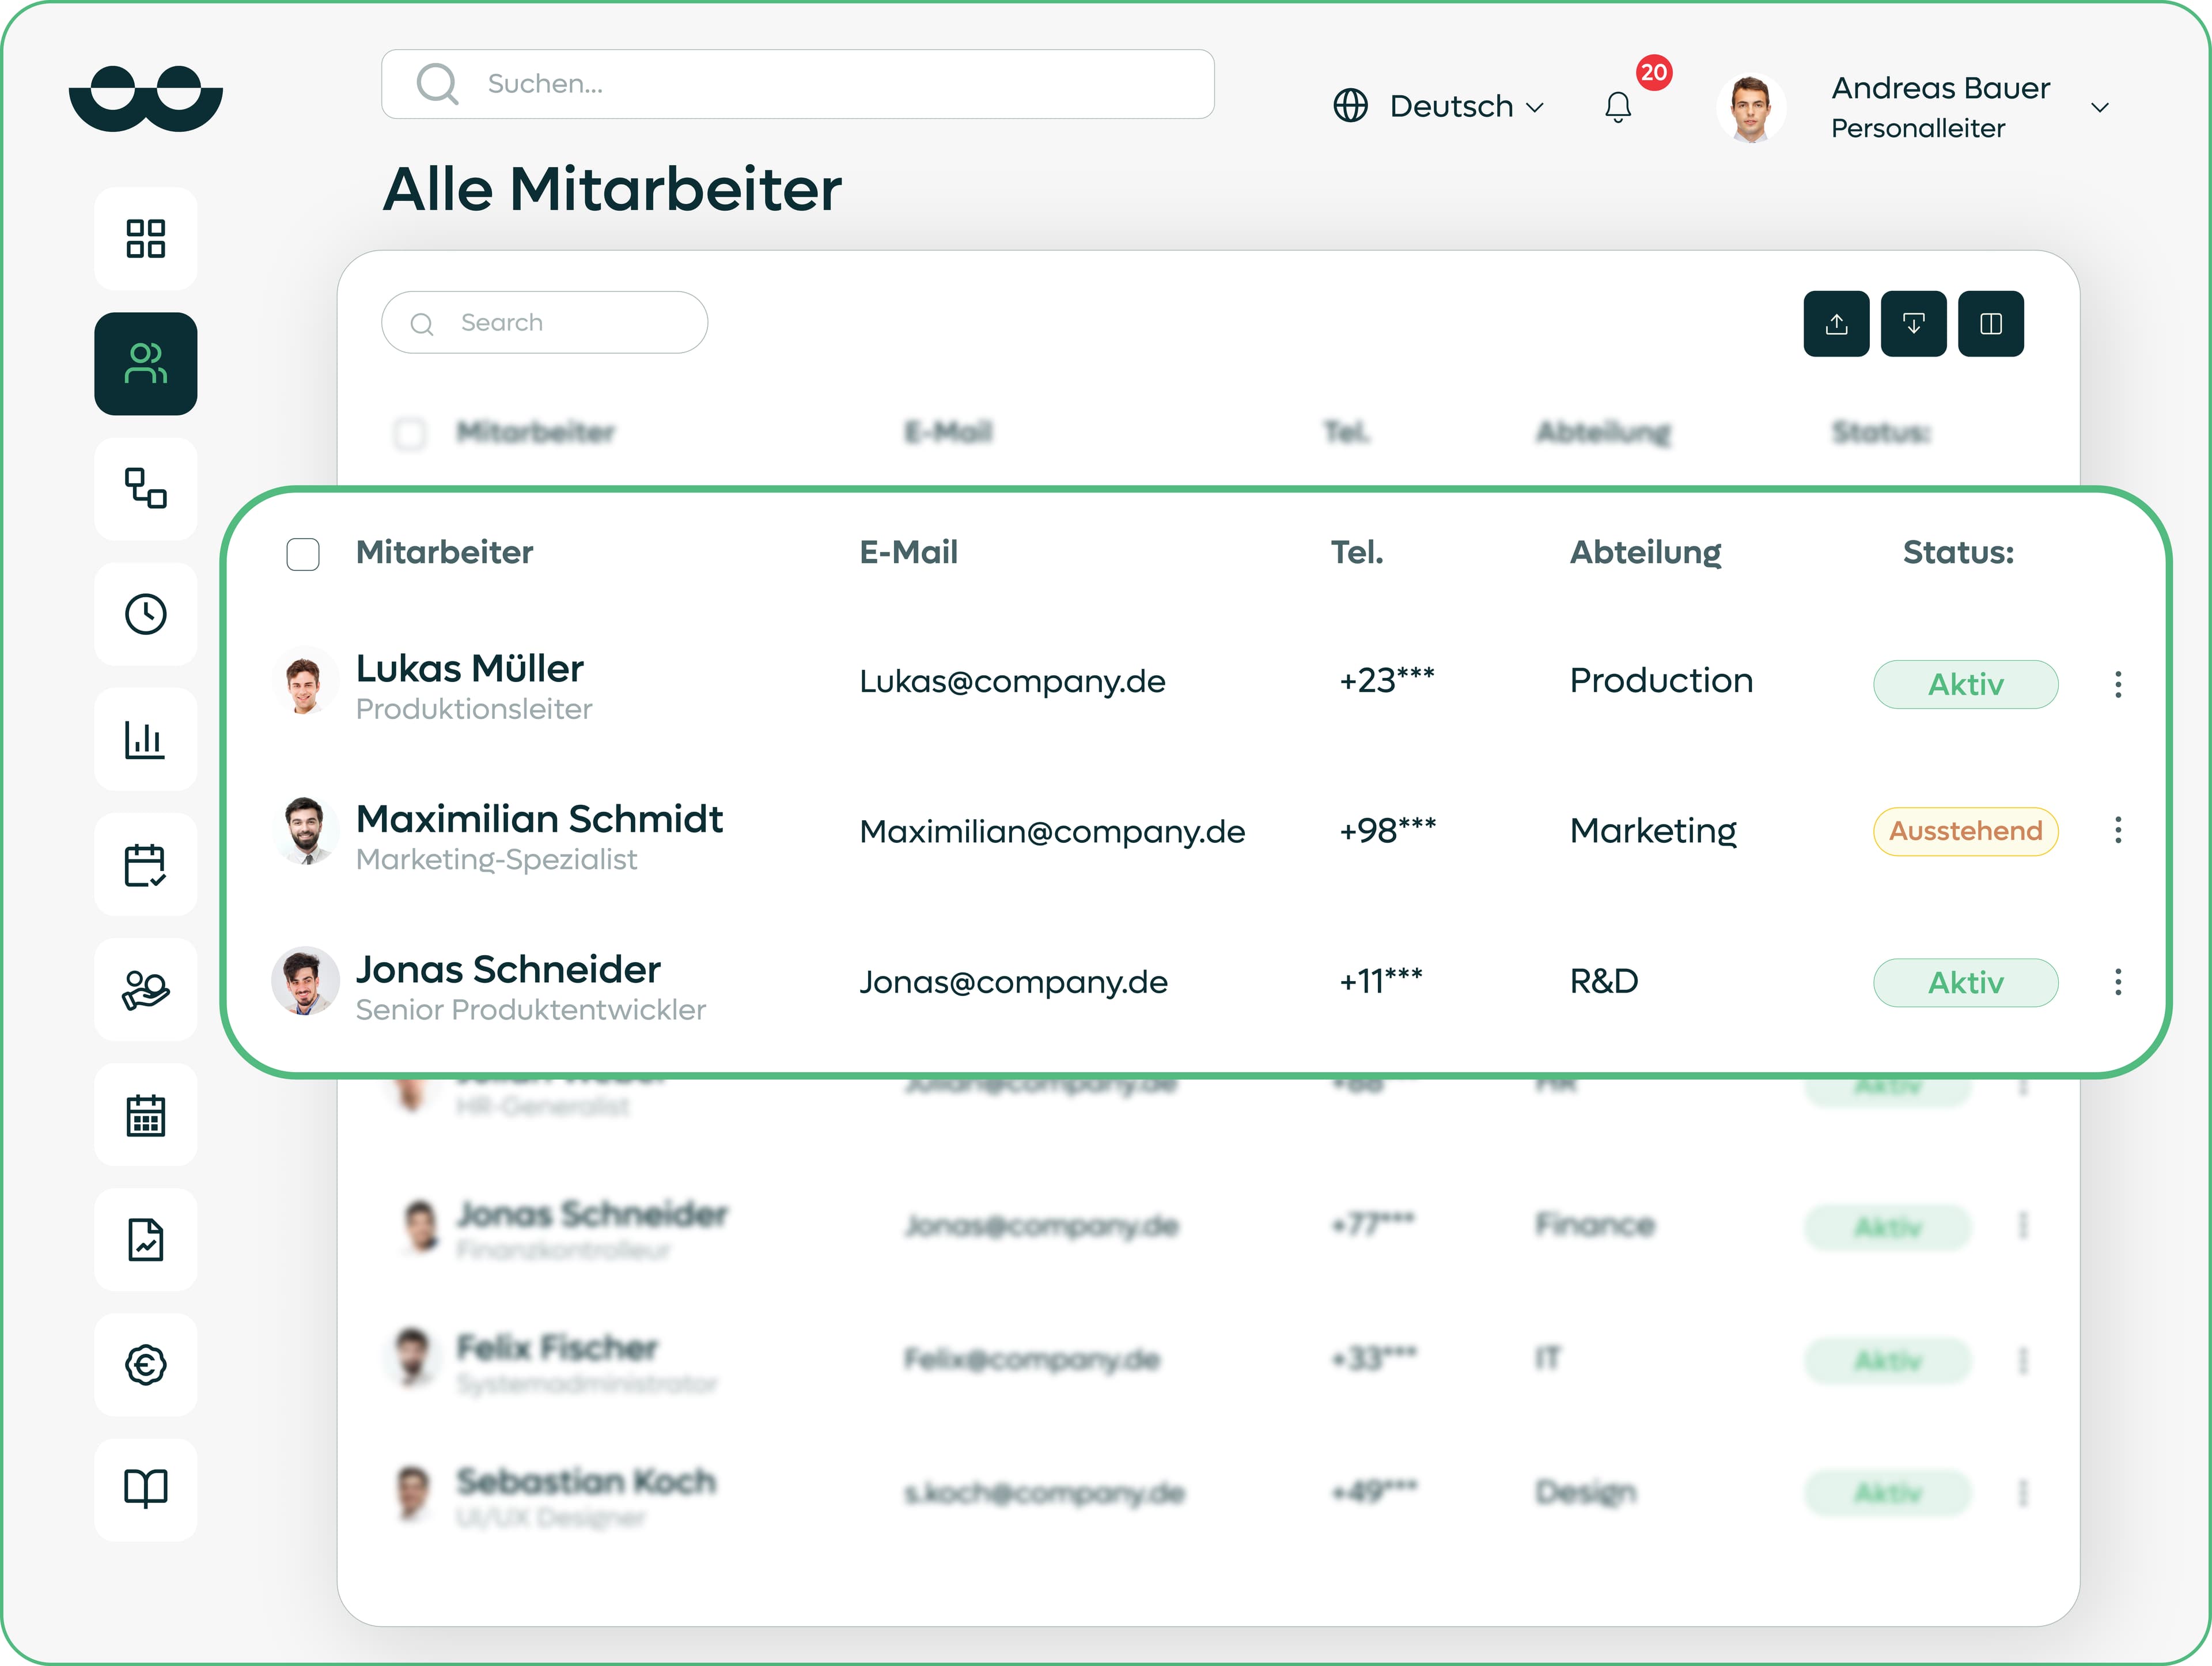The width and height of the screenshot is (2212, 1666).
Task: Open the Dashboard grid view
Action: click(x=146, y=238)
